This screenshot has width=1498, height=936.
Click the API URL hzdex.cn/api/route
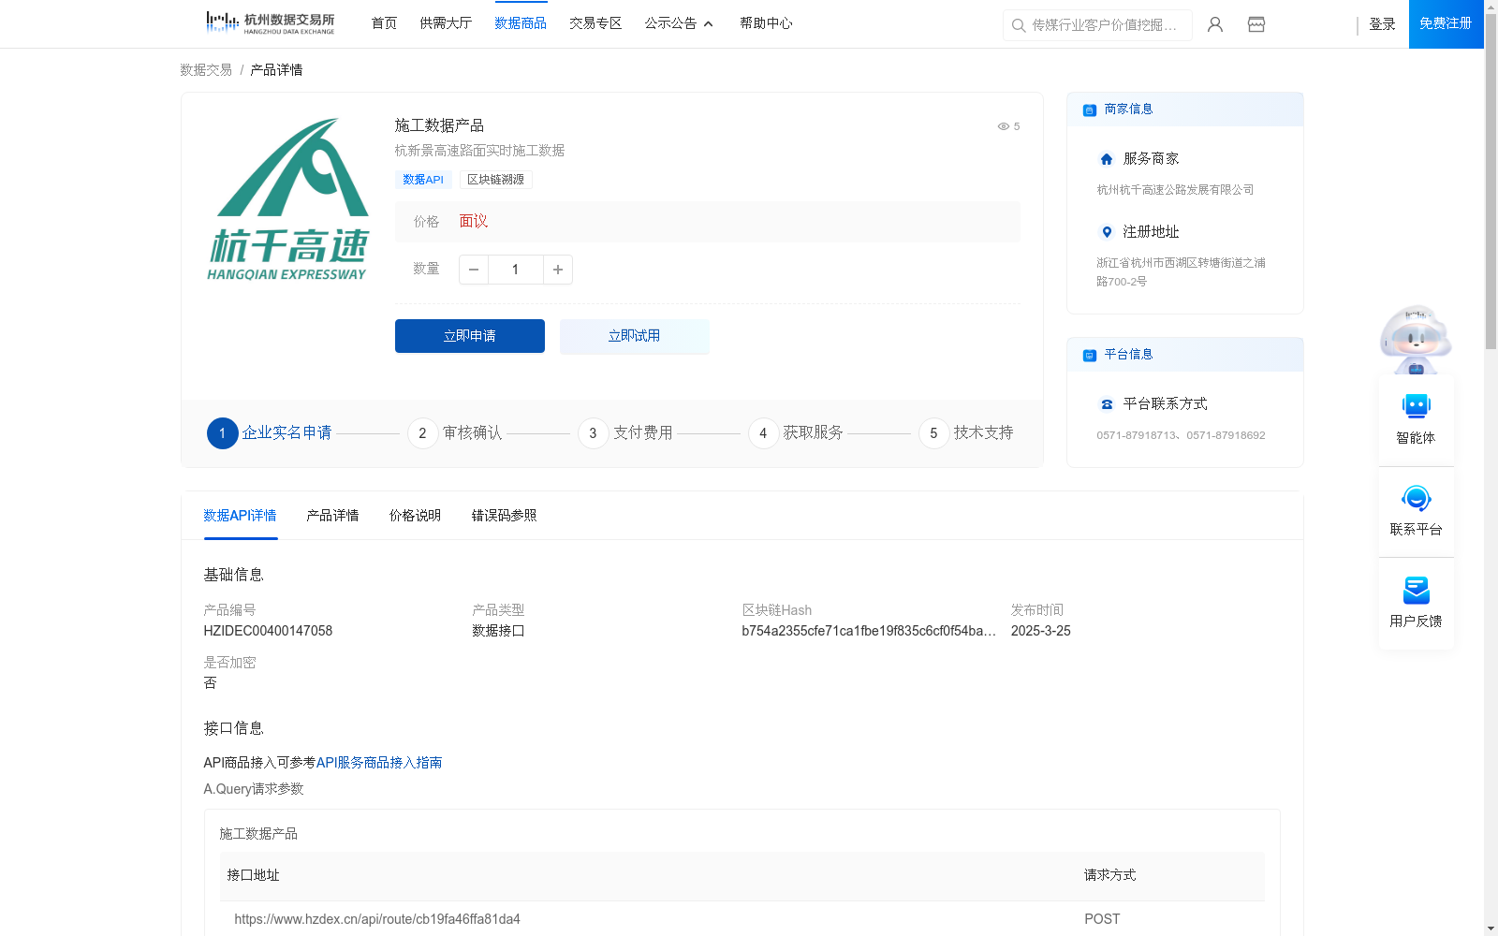point(377,919)
